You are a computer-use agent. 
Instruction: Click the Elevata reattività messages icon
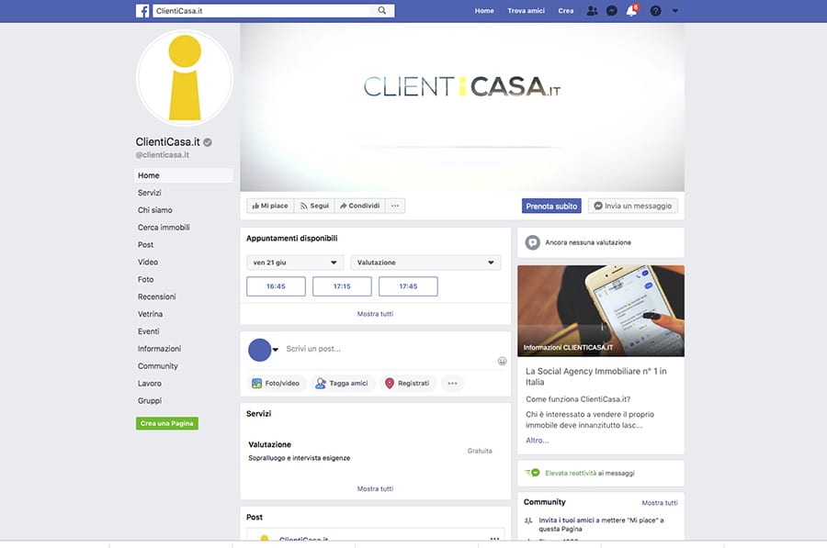point(533,473)
